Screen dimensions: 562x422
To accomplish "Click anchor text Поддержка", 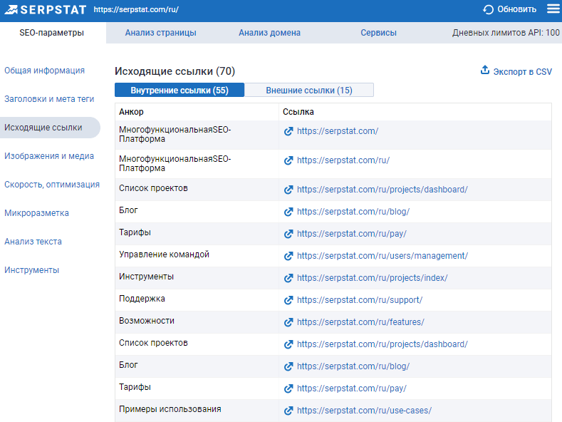I will [142, 299].
